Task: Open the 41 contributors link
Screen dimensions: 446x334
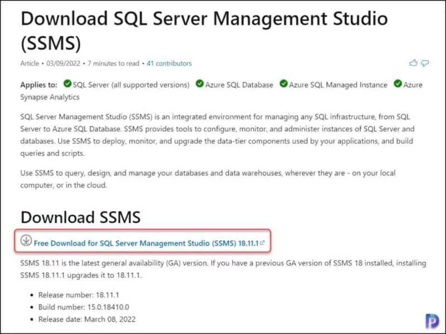Action: 169,64
